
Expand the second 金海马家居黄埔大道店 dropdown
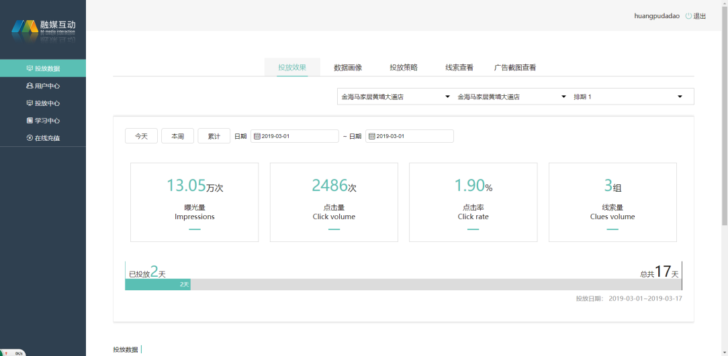[x=512, y=97]
